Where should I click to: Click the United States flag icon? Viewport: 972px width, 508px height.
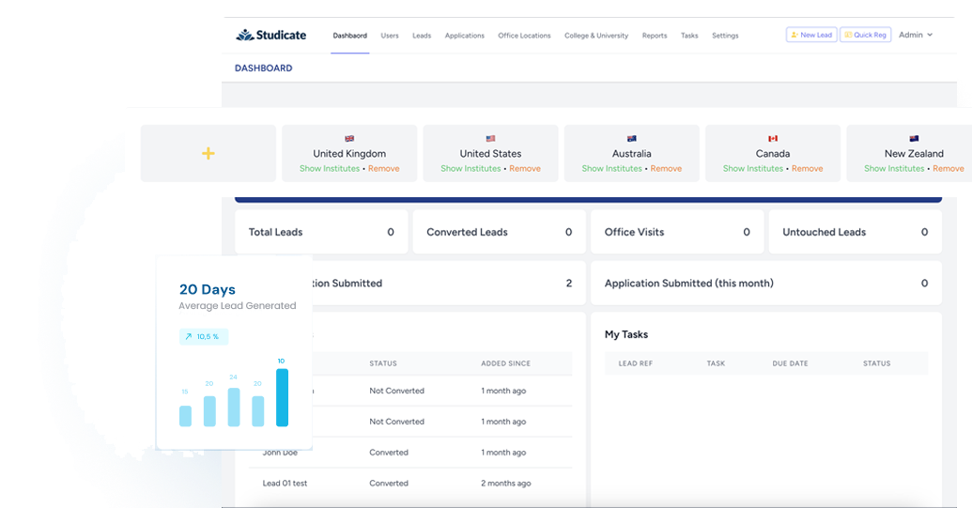[490, 138]
